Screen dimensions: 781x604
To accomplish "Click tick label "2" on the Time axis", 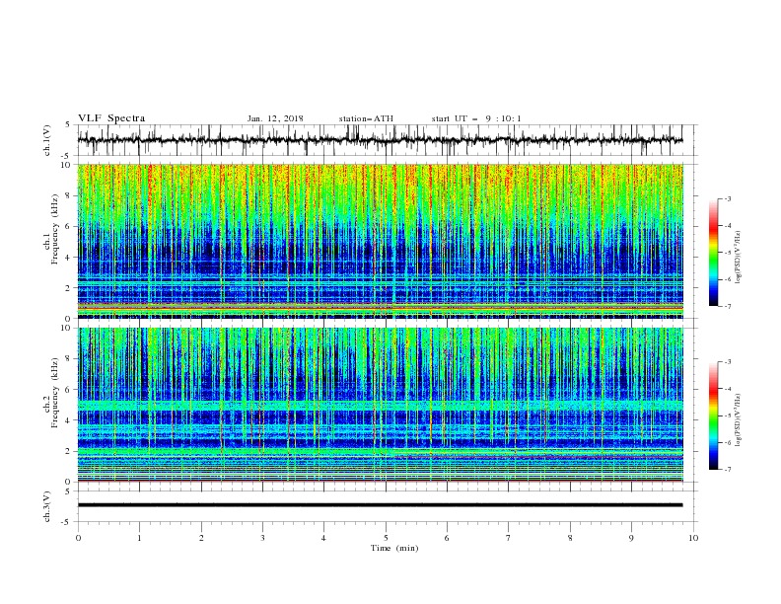I will [x=201, y=538].
